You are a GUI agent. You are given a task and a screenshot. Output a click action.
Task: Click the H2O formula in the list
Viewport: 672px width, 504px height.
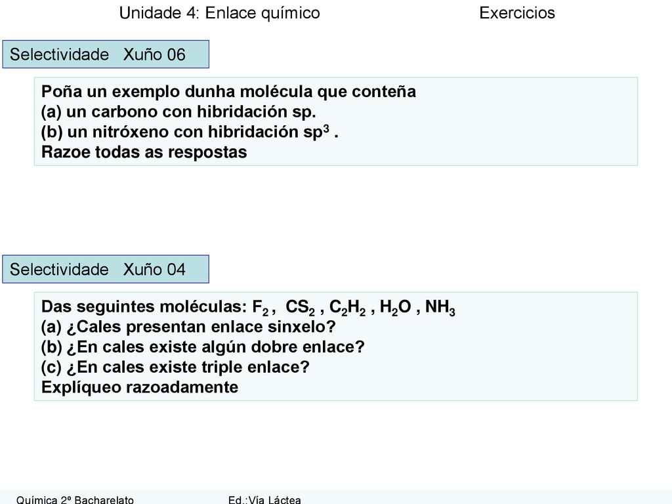tap(395, 307)
